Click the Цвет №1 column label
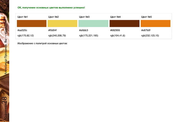This screenshot has height=122, width=184. tap(23, 17)
